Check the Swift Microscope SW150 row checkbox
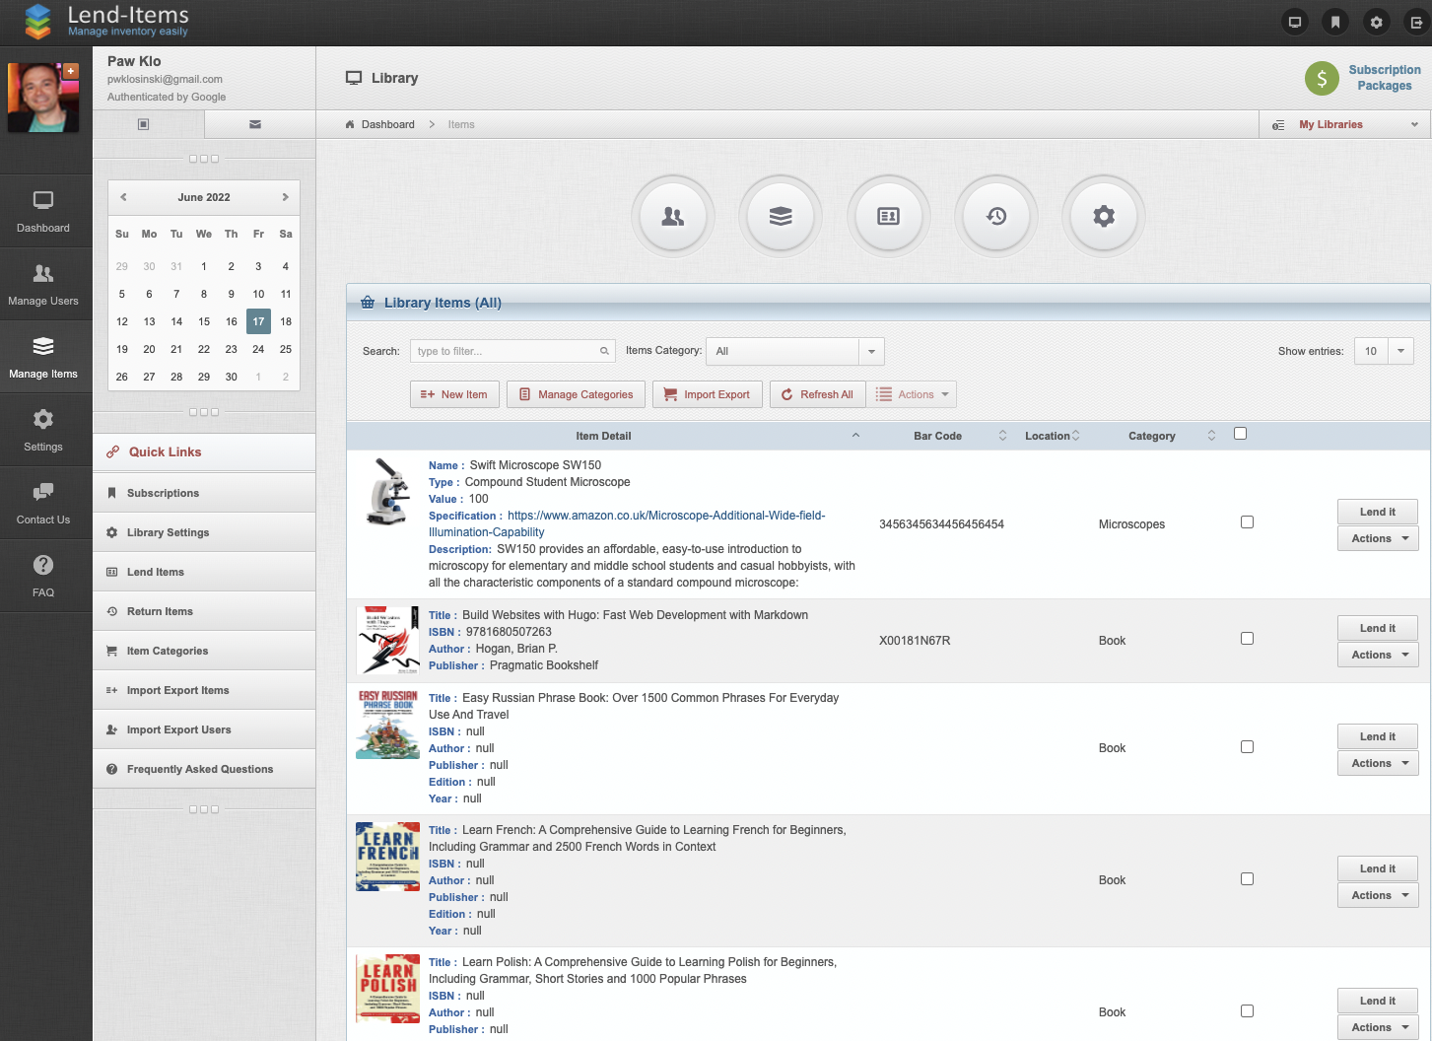1432x1041 pixels. [x=1247, y=521]
